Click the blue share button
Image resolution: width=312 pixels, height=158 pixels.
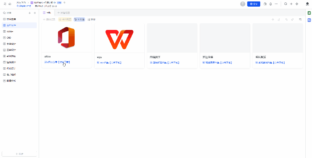[x=254, y=4]
